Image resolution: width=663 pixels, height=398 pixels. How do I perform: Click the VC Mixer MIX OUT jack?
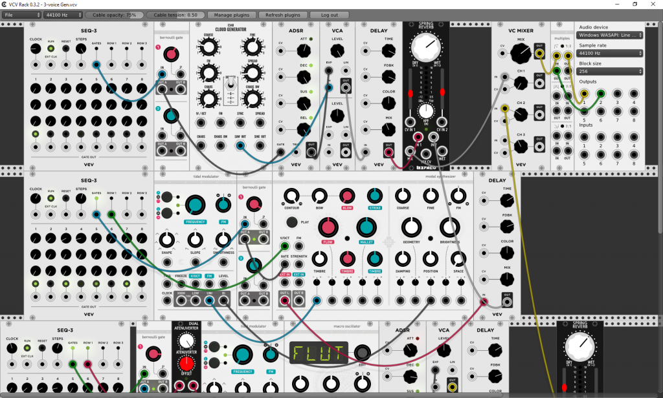pos(539,53)
